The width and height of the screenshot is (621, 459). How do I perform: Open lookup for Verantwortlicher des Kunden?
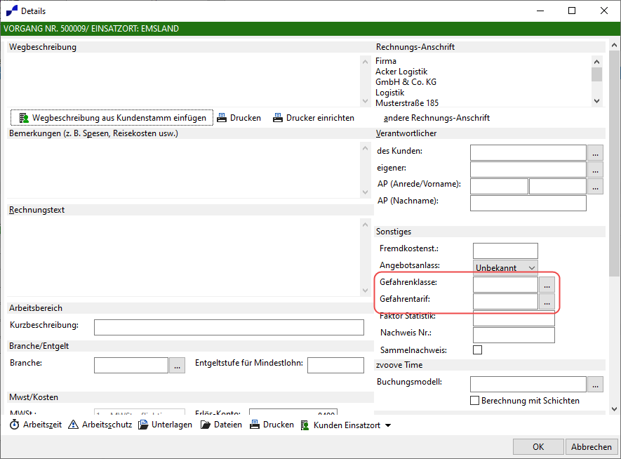(x=595, y=152)
